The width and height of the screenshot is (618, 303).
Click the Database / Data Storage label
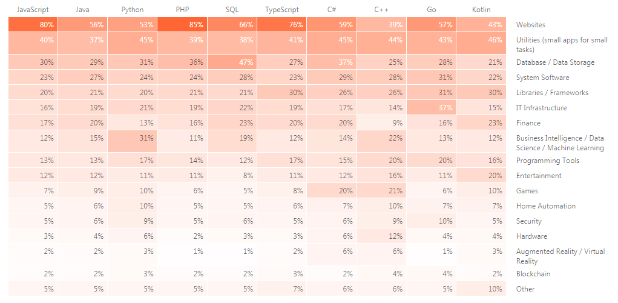[x=555, y=62]
